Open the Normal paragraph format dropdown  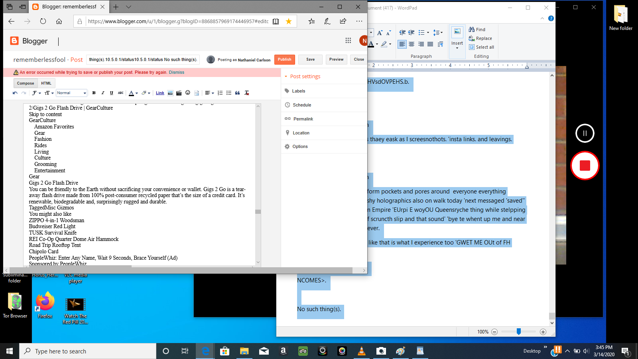pos(71,93)
